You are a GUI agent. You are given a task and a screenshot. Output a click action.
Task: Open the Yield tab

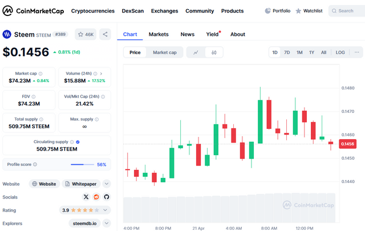[x=213, y=34]
